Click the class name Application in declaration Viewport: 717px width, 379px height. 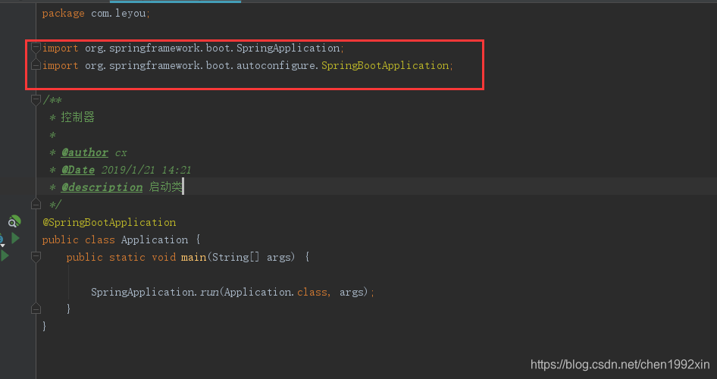point(155,240)
